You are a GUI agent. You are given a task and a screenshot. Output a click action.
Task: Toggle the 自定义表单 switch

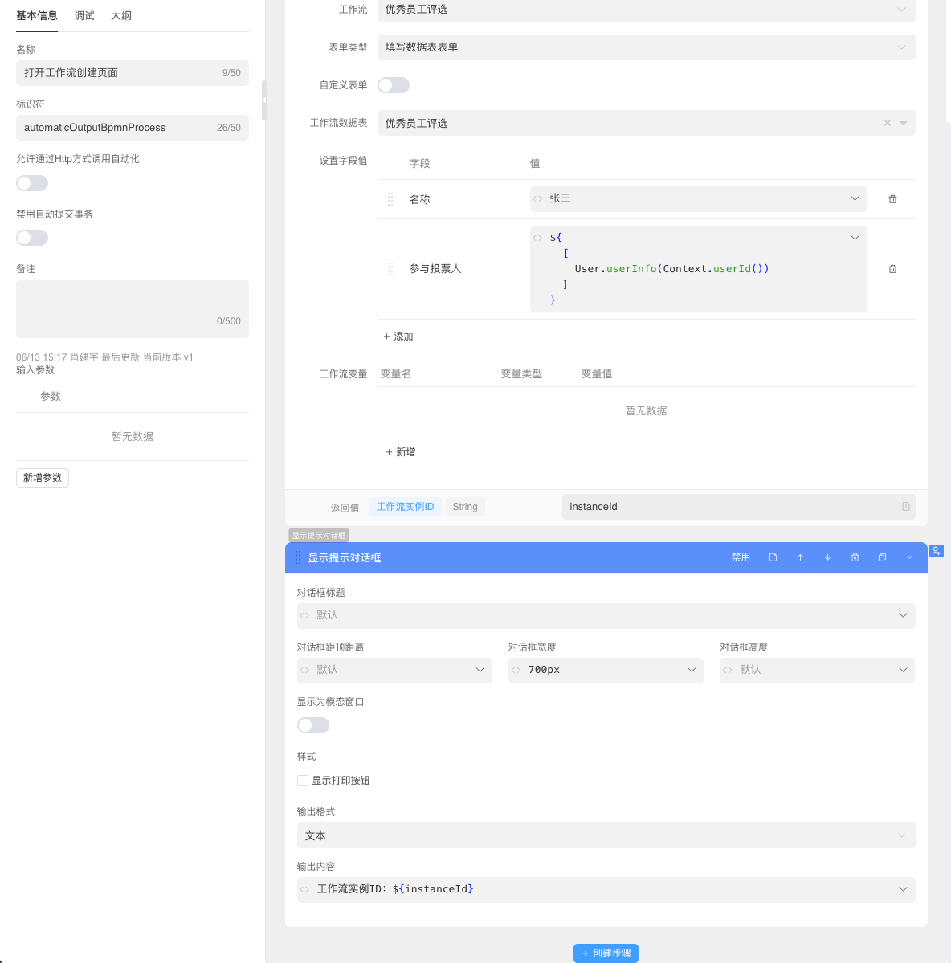pyautogui.click(x=394, y=85)
